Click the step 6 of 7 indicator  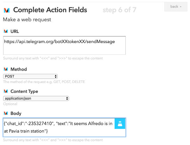pyautogui.click(x=119, y=10)
